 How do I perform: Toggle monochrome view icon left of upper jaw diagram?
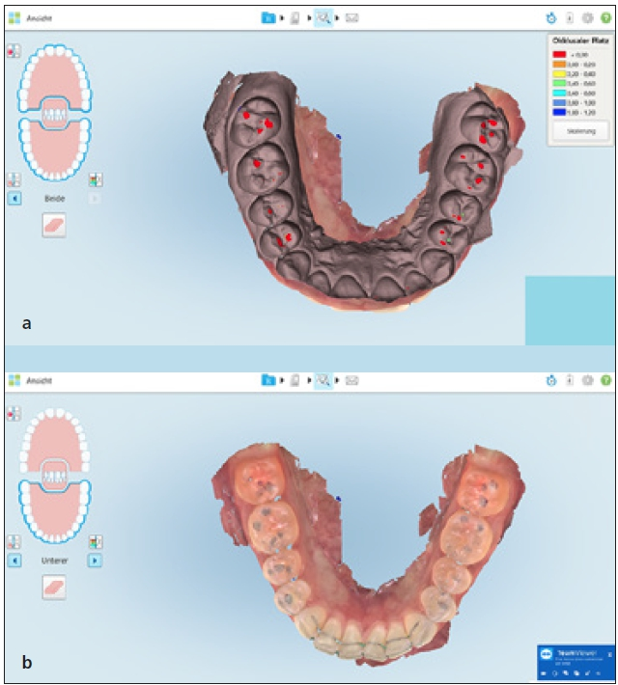(14, 50)
